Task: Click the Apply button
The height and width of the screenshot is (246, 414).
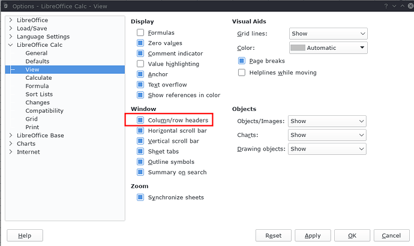Action: pyautogui.click(x=313, y=235)
